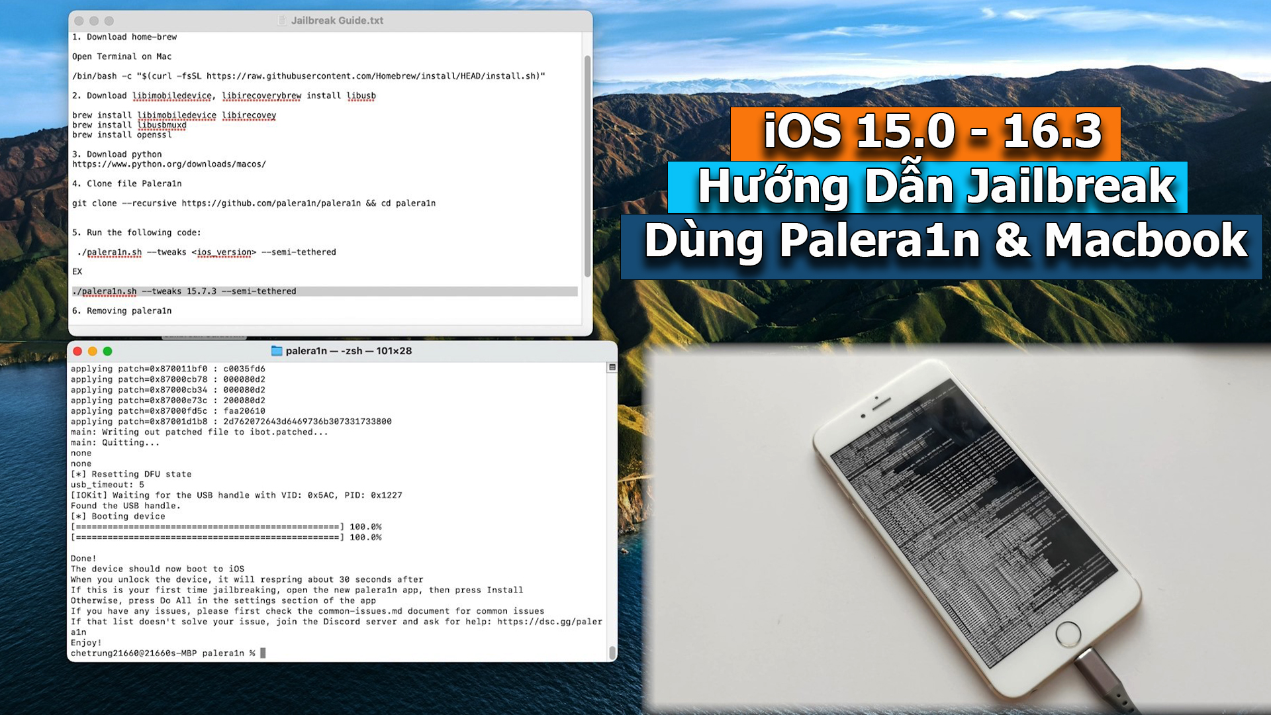The image size is (1271, 715).
Task: Click '[IOKit] Waiting for the USB handle' line
Action: pyautogui.click(x=236, y=495)
